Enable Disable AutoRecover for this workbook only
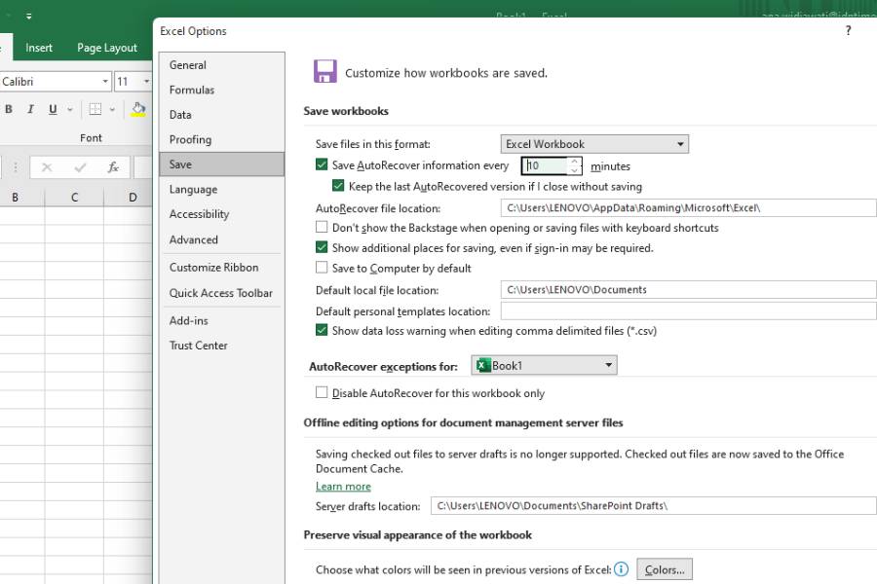This screenshot has width=877, height=584. (x=322, y=392)
